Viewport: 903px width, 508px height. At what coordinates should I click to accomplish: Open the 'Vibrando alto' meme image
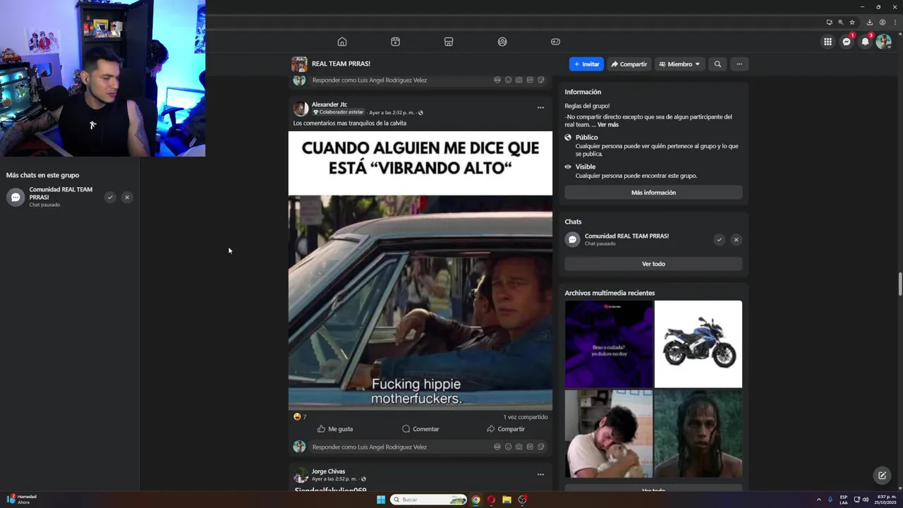tap(420, 271)
